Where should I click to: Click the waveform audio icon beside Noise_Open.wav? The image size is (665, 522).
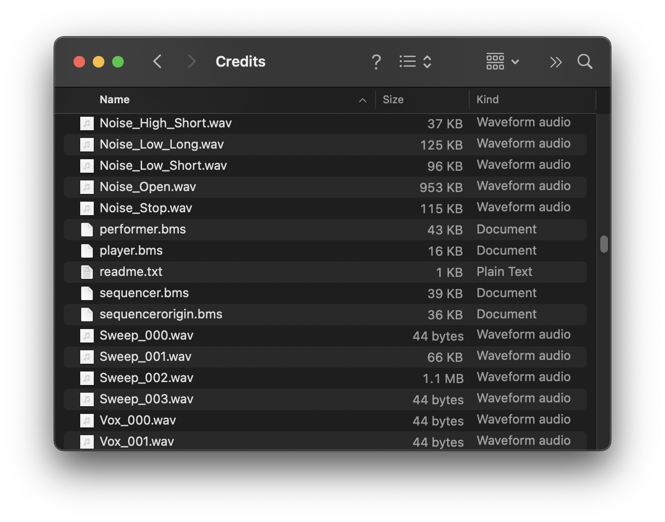87,187
